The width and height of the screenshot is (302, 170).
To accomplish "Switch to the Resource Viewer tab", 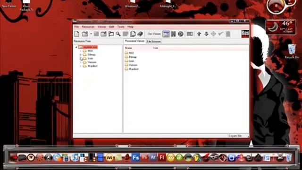I will [x=134, y=41].
